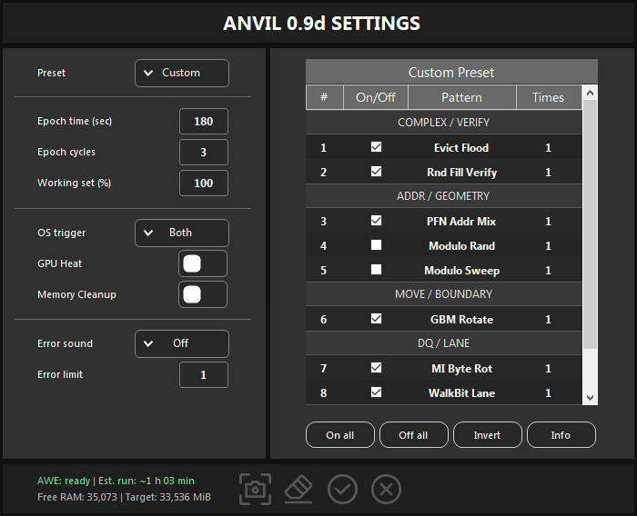This screenshot has width=637, height=516.
Task: Disable the PFN Addr Mix checkbox
Action: point(376,221)
